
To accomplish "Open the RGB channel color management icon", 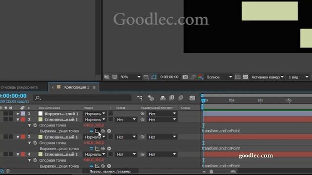I will (200, 77).
